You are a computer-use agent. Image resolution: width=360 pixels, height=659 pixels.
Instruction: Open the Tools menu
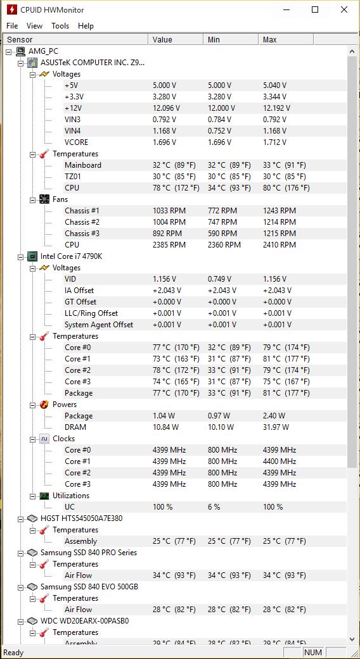(60, 25)
